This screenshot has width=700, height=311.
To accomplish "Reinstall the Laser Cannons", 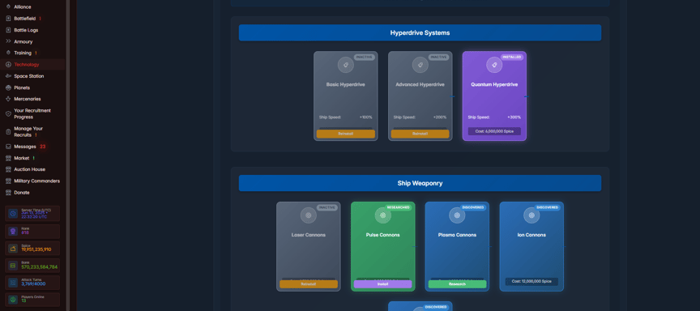I will point(309,284).
